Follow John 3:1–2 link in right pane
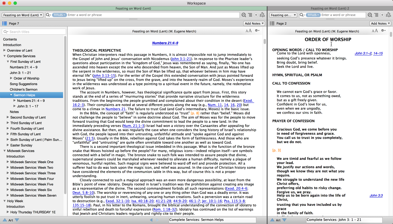The height and width of the screenshot is (224, 393). pos(363,53)
